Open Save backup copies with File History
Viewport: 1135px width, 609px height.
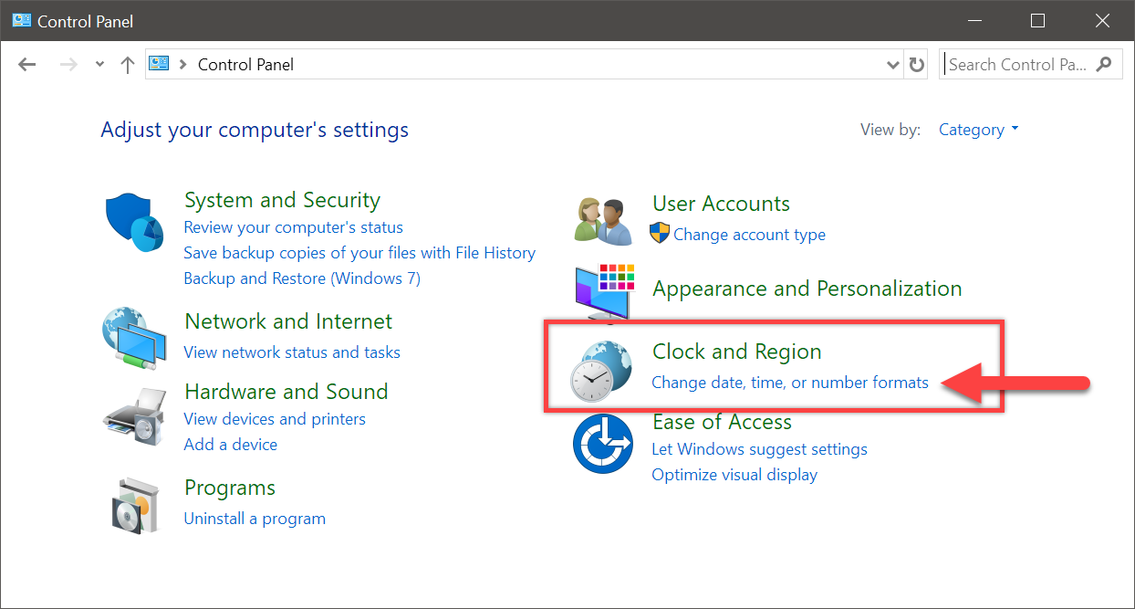click(359, 253)
